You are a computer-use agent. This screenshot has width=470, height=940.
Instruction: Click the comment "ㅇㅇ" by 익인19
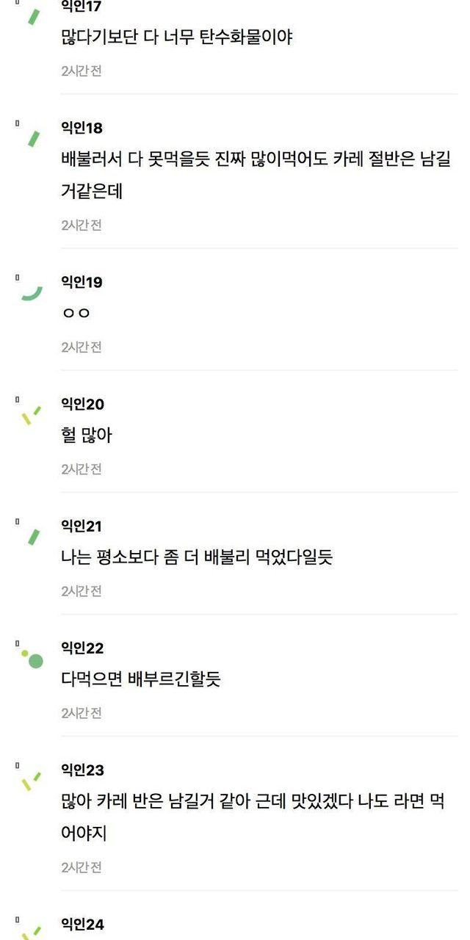point(76,314)
